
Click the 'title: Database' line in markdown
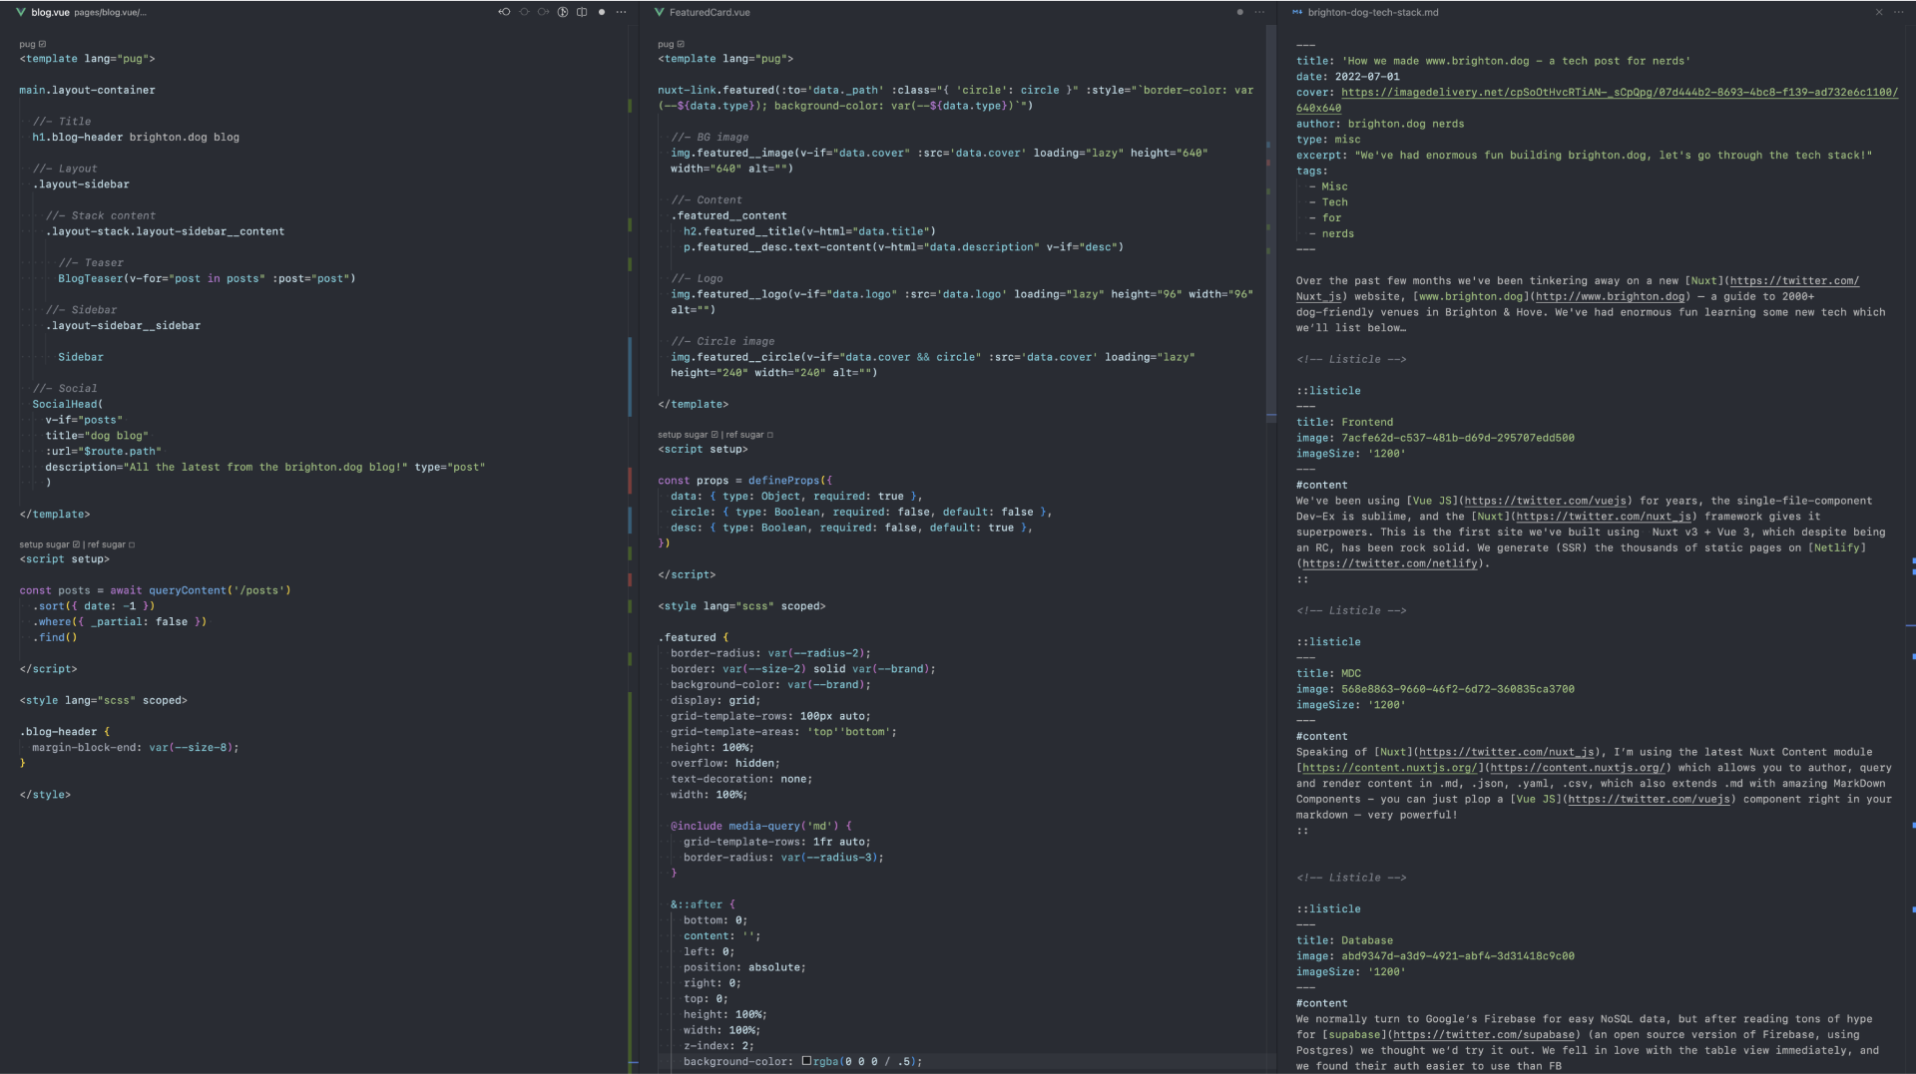1344,940
